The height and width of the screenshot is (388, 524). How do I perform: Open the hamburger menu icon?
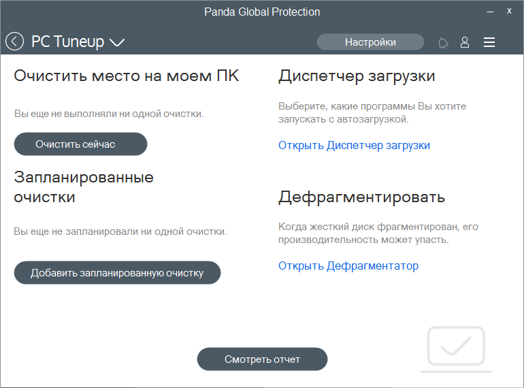[x=489, y=42]
